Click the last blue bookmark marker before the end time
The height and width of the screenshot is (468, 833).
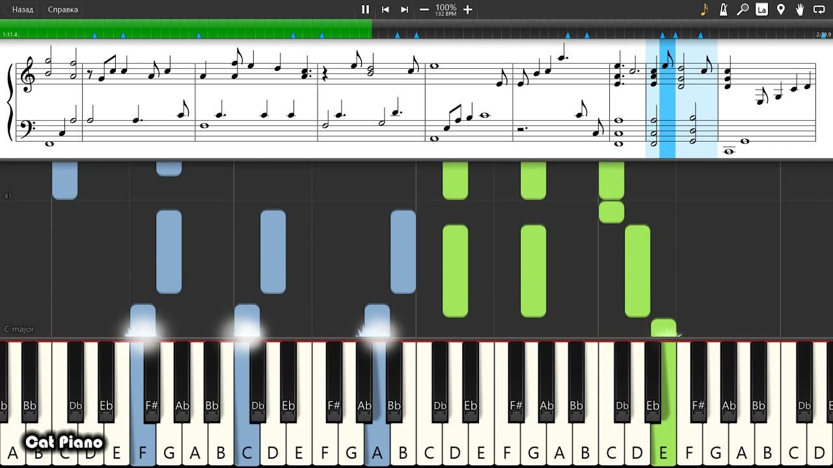click(700, 35)
